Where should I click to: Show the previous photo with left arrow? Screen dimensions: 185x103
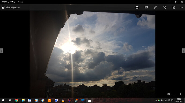coord(1,51)
